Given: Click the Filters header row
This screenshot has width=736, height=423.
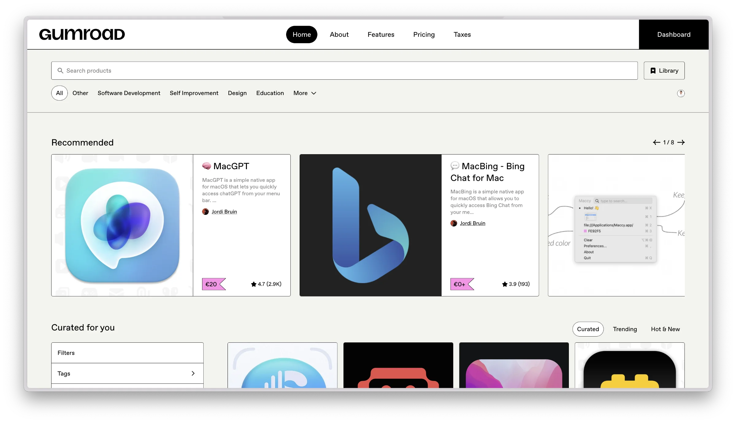Looking at the screenshot, I should tap(127, 353).
